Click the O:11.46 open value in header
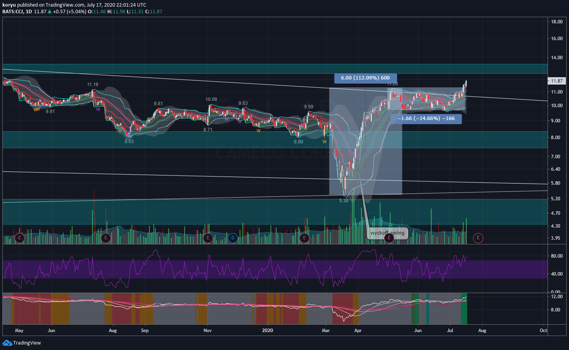Screen dimensions: 569x350 tap(97, 12)
